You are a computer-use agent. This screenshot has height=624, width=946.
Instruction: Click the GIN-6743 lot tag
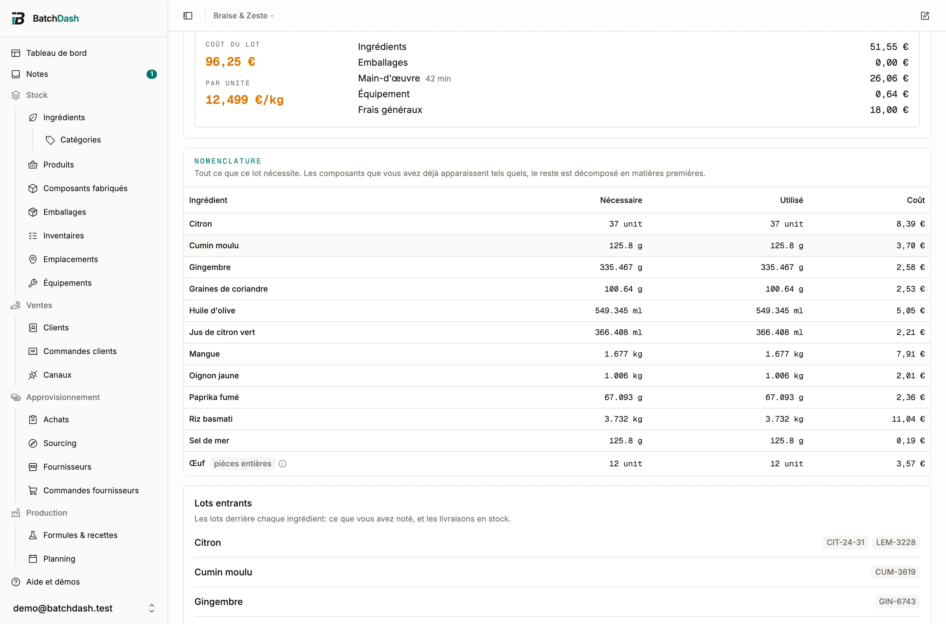pos(897,601)
